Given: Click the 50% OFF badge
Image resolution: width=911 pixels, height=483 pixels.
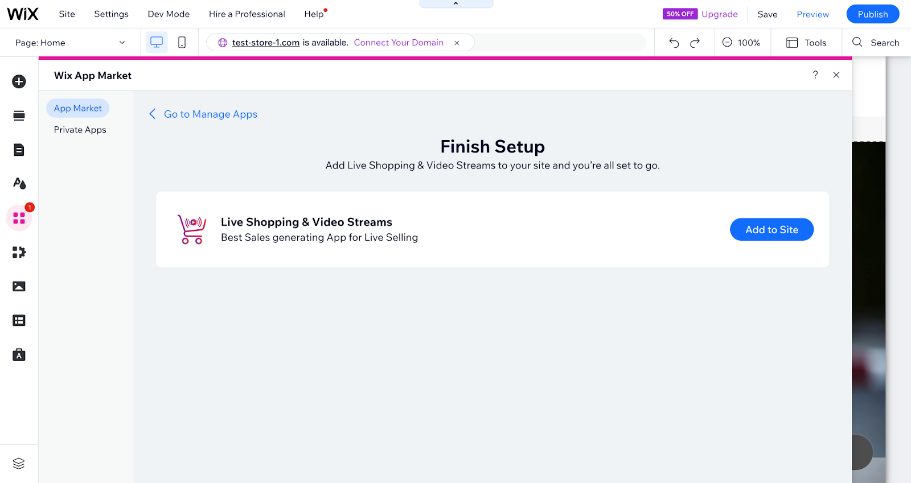Looking at the screenshot, I should pyautogui.click(x=680, y=14).
